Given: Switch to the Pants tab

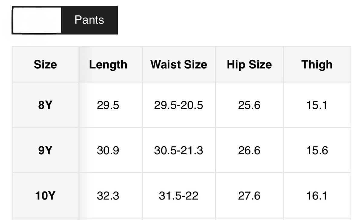Looking at the screenshot, I should (x=89, y=20).
